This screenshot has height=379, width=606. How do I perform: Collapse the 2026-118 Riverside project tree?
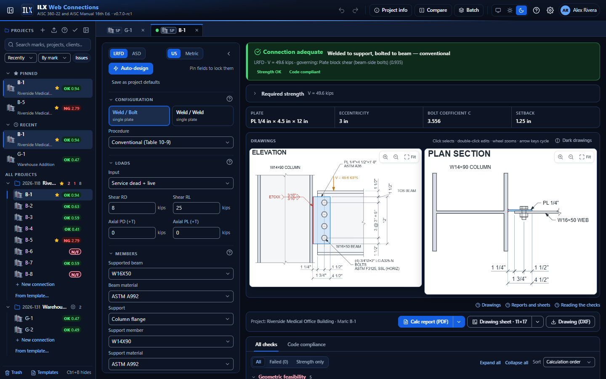click(x=8, y=183)
